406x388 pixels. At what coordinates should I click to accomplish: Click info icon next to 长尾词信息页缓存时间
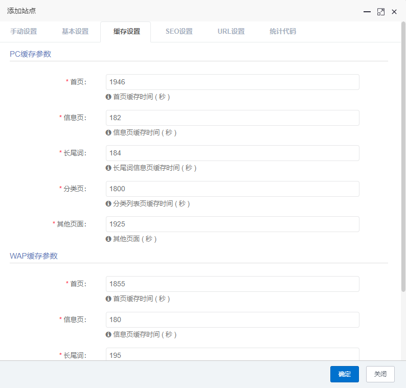tap(108, 168)
